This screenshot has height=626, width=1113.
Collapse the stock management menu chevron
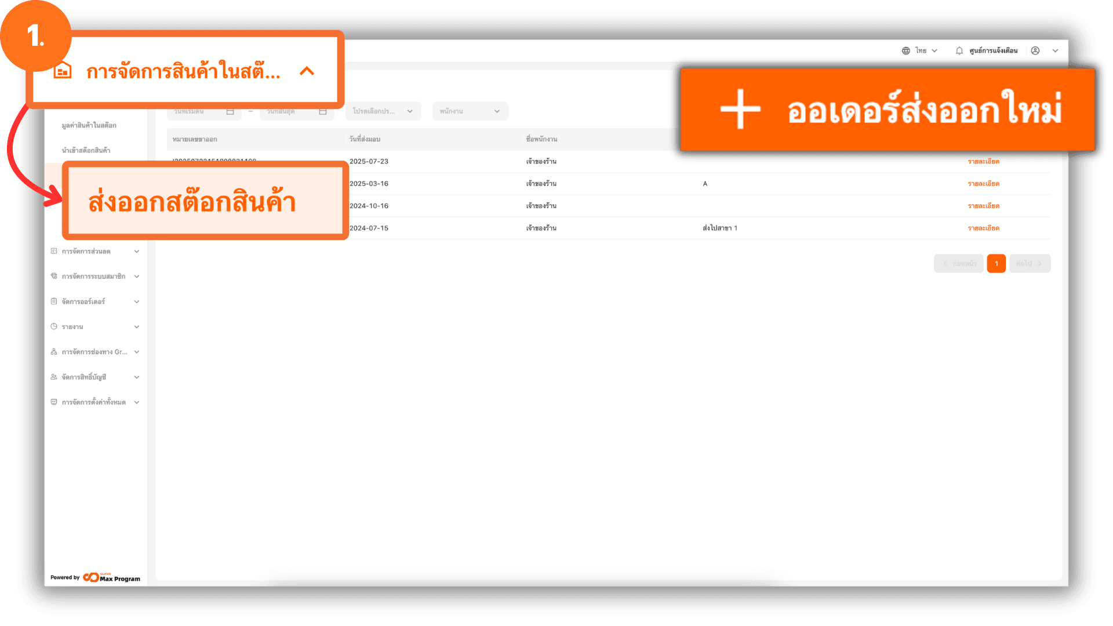coord(307,71)
